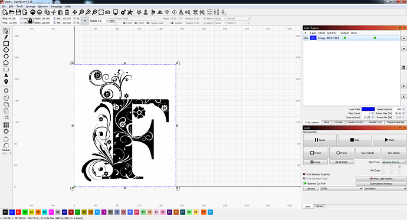Open the COM1 port dropdown

(341, 189)
